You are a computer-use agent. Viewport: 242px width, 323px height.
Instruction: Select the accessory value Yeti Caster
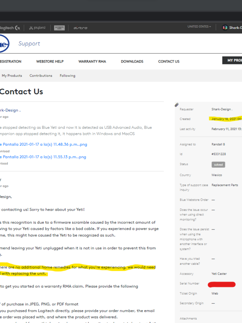coord(219,274)
